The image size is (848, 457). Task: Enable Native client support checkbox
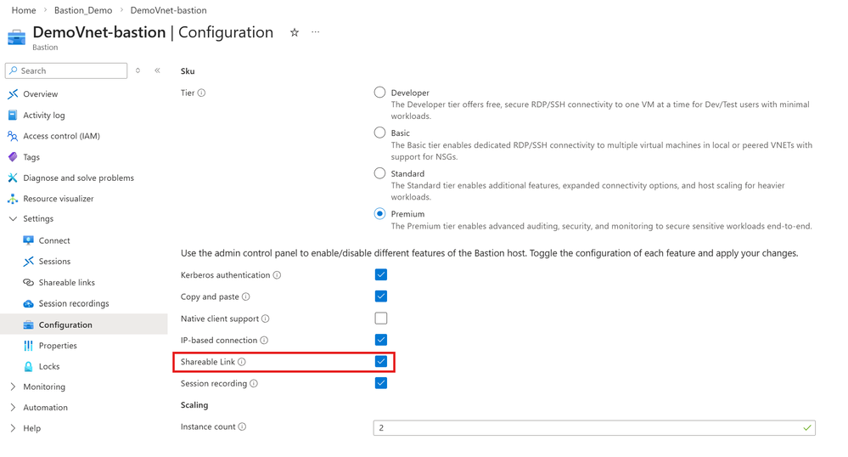point(381,319)
